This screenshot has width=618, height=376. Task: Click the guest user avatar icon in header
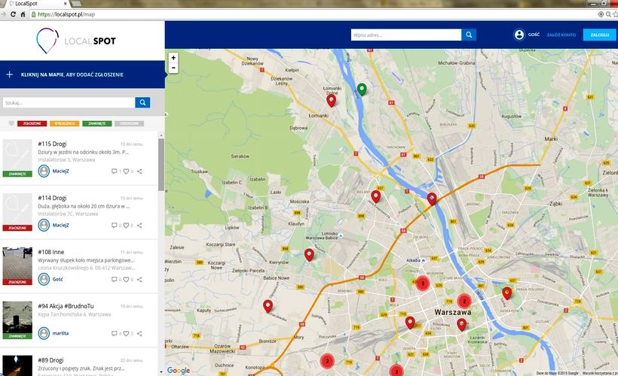519,35
